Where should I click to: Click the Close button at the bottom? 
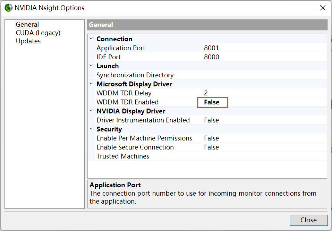(308, 220)
